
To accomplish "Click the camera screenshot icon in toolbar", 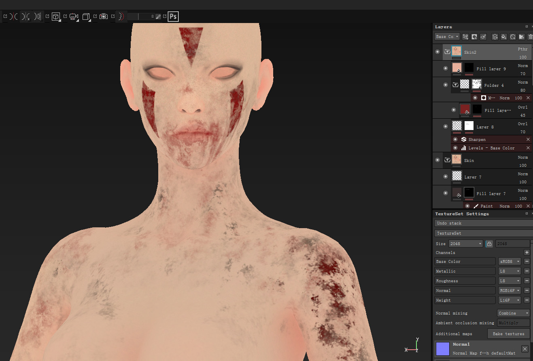I will pos(104,17).
